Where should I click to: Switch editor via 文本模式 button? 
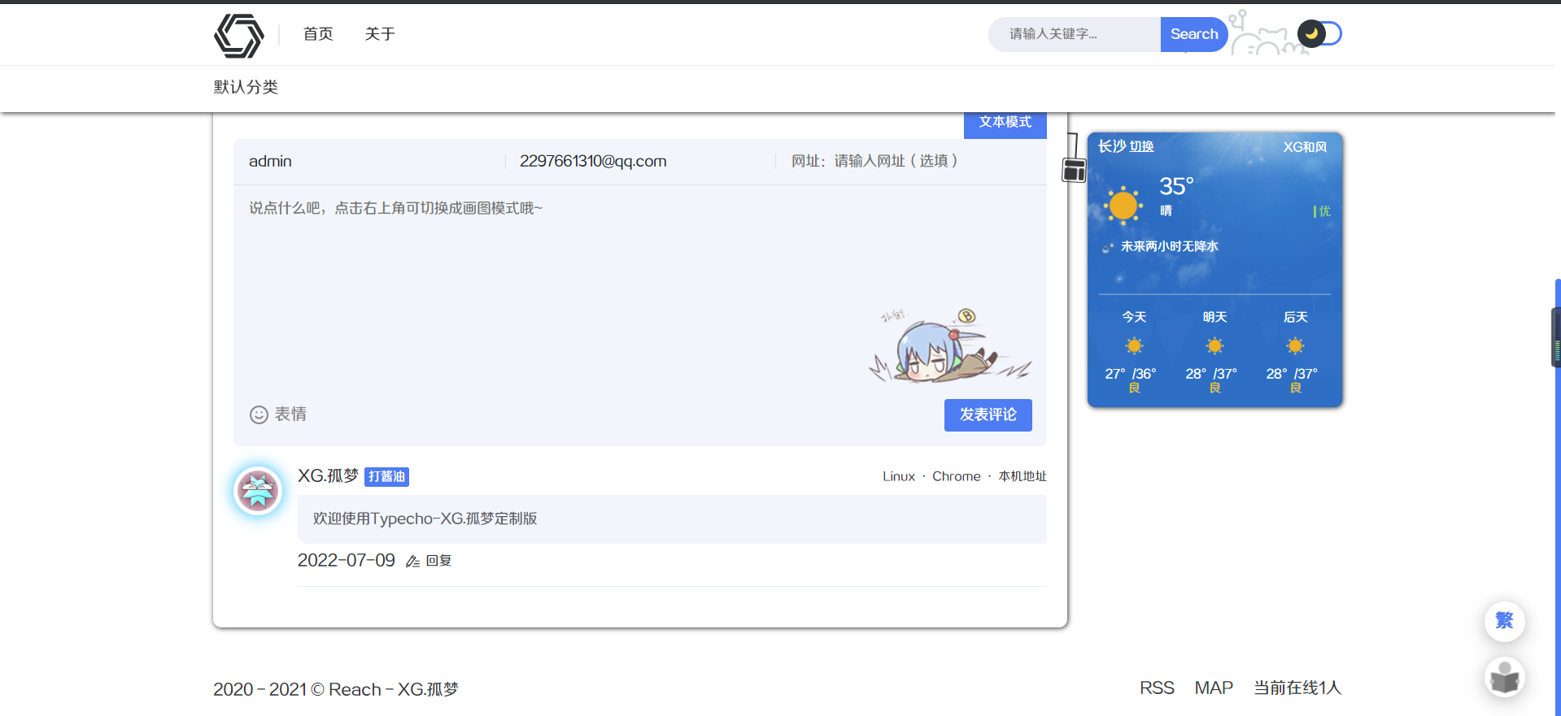[x=1005, y=122]
